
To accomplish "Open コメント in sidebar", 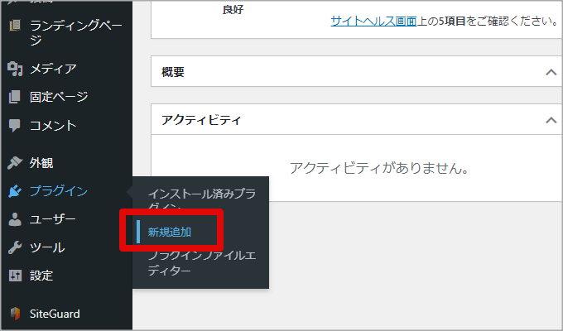I will pyautogui.click(x=53, y=126).
